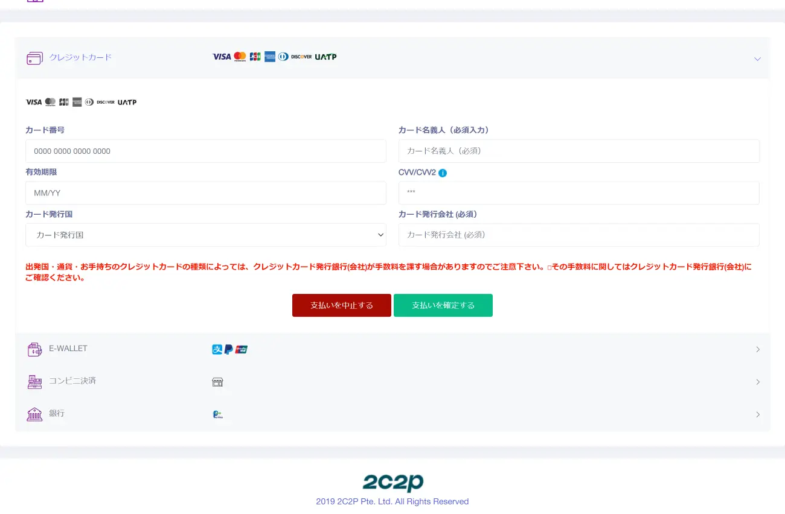The width and height of the screenshot is (785, 514).
Task: Click the cash register icon beside コンビニ決済
Action: [34, 382]
